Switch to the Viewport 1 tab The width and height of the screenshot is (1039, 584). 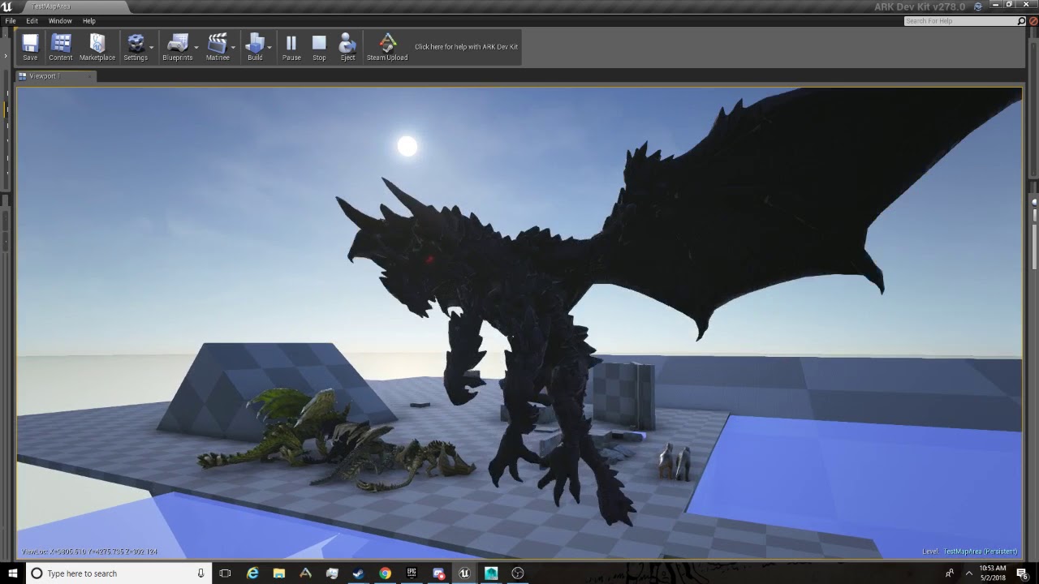[44, 76]
